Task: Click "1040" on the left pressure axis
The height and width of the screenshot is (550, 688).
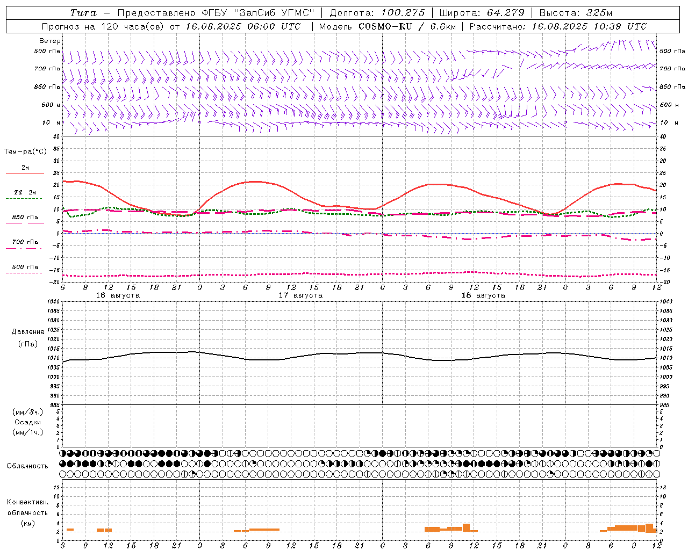Action: (x=54, y=302)
